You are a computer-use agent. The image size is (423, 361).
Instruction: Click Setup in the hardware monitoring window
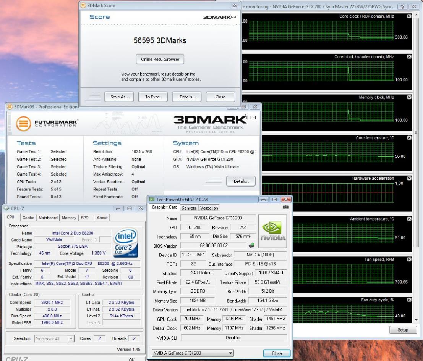403,330
